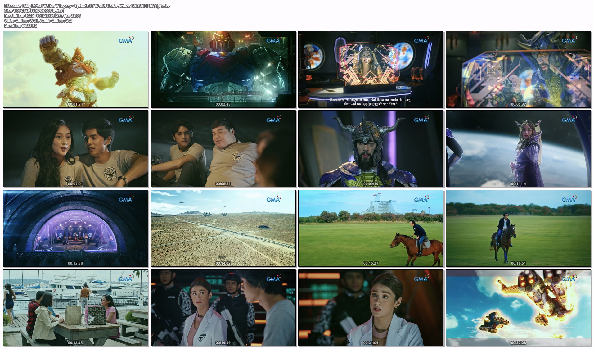Click the desert aerial thumbnail at 00:14:02
Image resolution: width=594 pixels, height=349 pixels.
[223, 228]
